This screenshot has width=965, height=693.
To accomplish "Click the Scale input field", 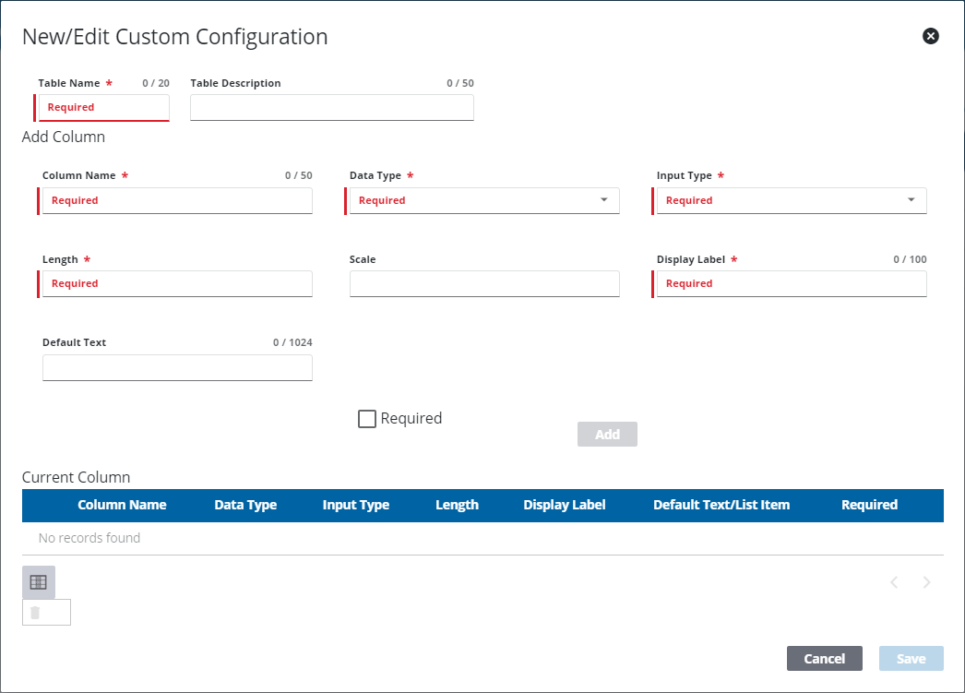I will point(483,283).
